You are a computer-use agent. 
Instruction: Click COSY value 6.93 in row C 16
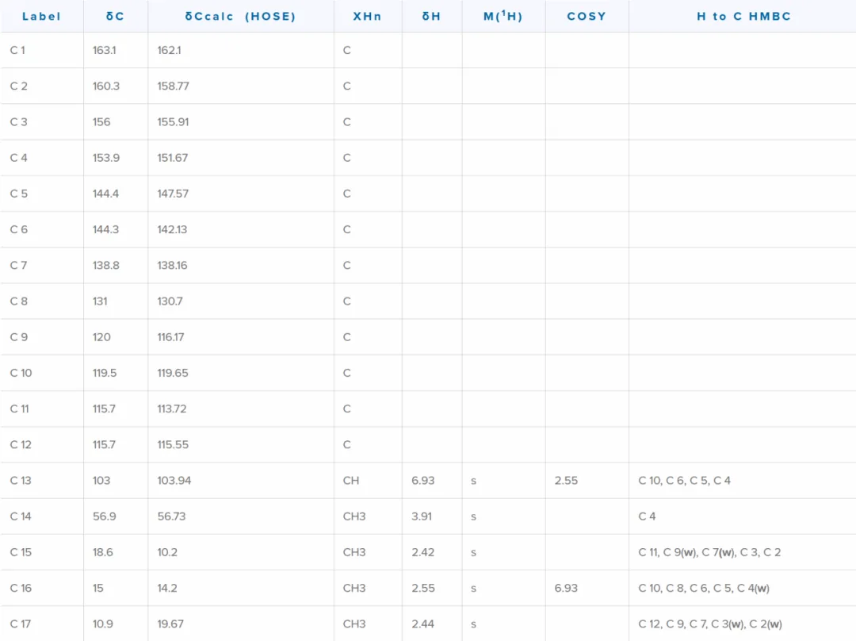coord(566,589)
